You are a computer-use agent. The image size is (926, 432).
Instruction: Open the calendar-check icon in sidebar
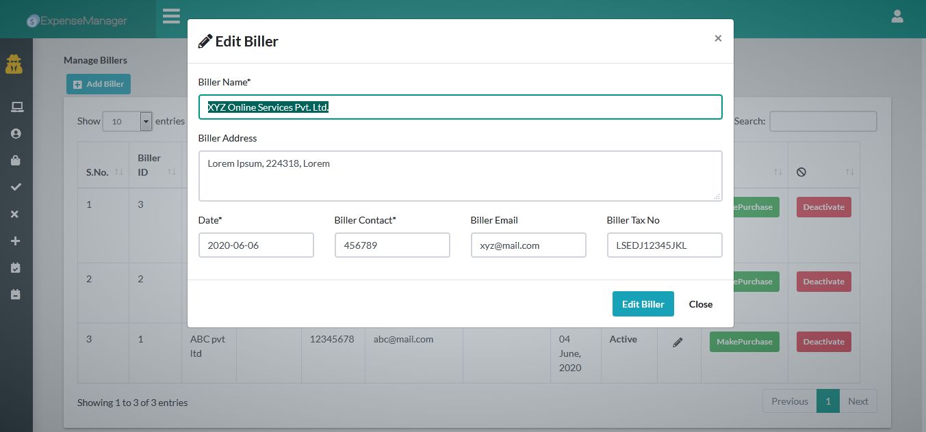click(16, 267)
